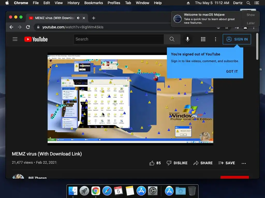
Task: Open the YouTube apps grid icon
Action: click(203, 39)
